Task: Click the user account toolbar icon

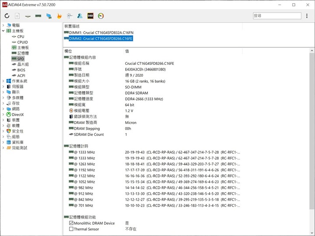Action: [80, 16]
